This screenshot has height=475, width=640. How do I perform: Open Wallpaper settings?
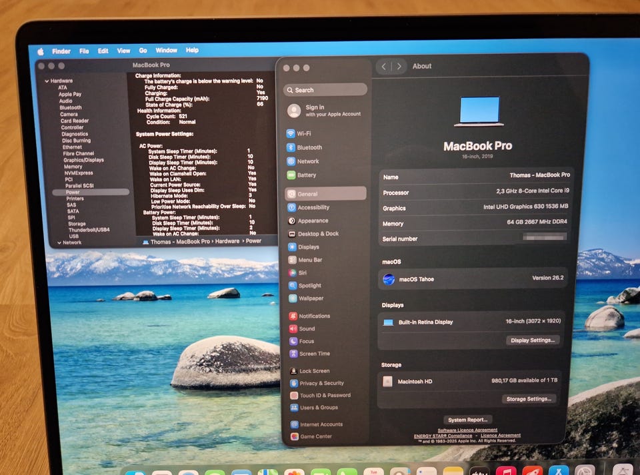tap(306, 298)
